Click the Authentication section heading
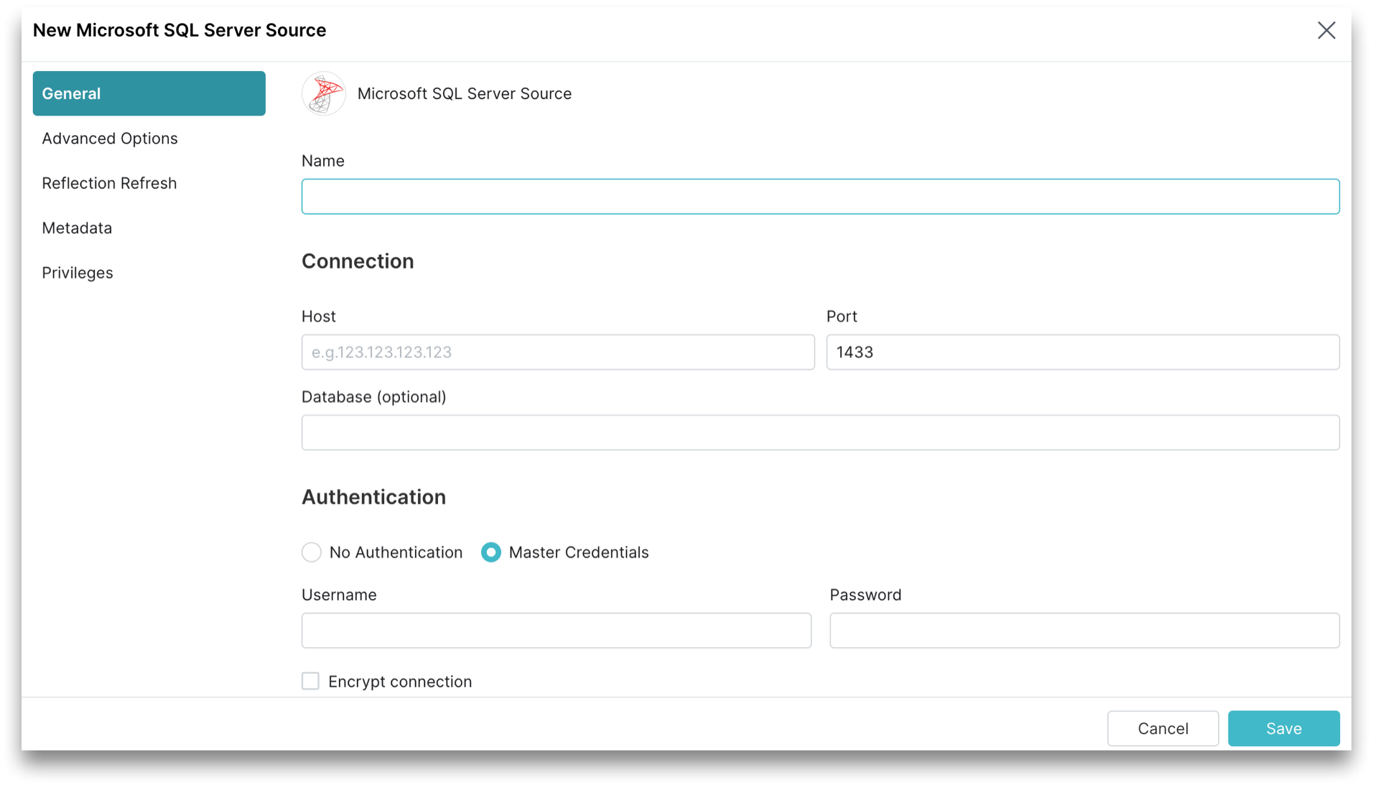 (373, 496)
